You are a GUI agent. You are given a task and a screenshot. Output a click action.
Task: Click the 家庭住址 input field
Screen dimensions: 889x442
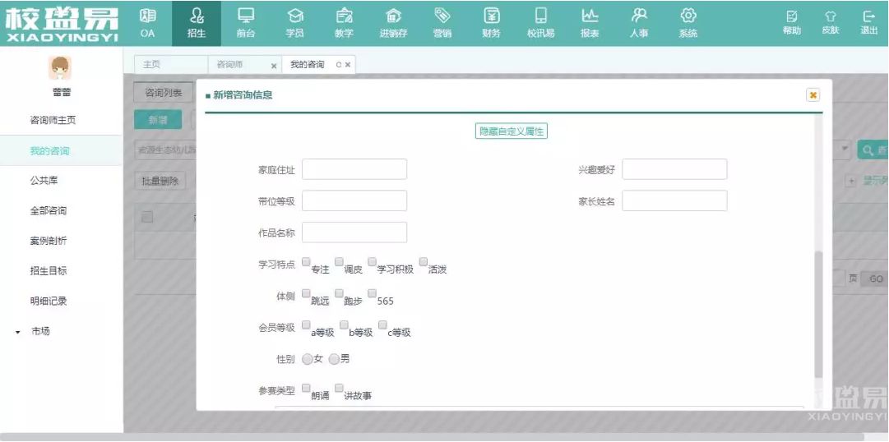coord(354,169)
